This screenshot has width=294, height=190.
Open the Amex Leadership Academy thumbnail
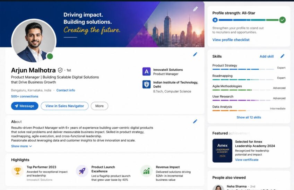pos(222,150)
